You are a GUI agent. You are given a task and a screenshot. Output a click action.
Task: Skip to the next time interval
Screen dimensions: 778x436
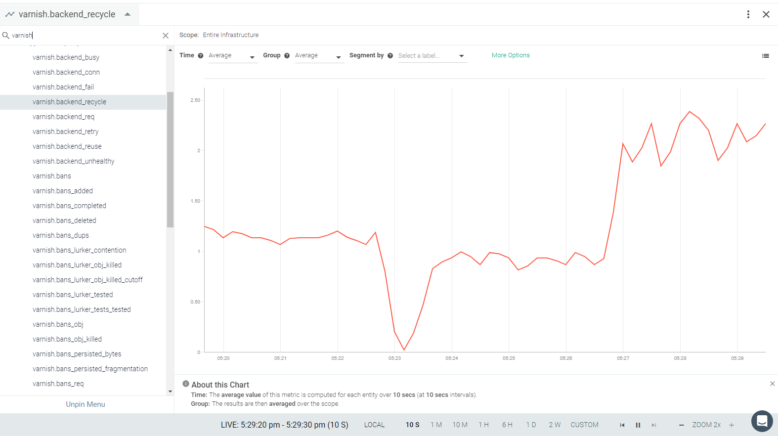click(x=654, y=425)
